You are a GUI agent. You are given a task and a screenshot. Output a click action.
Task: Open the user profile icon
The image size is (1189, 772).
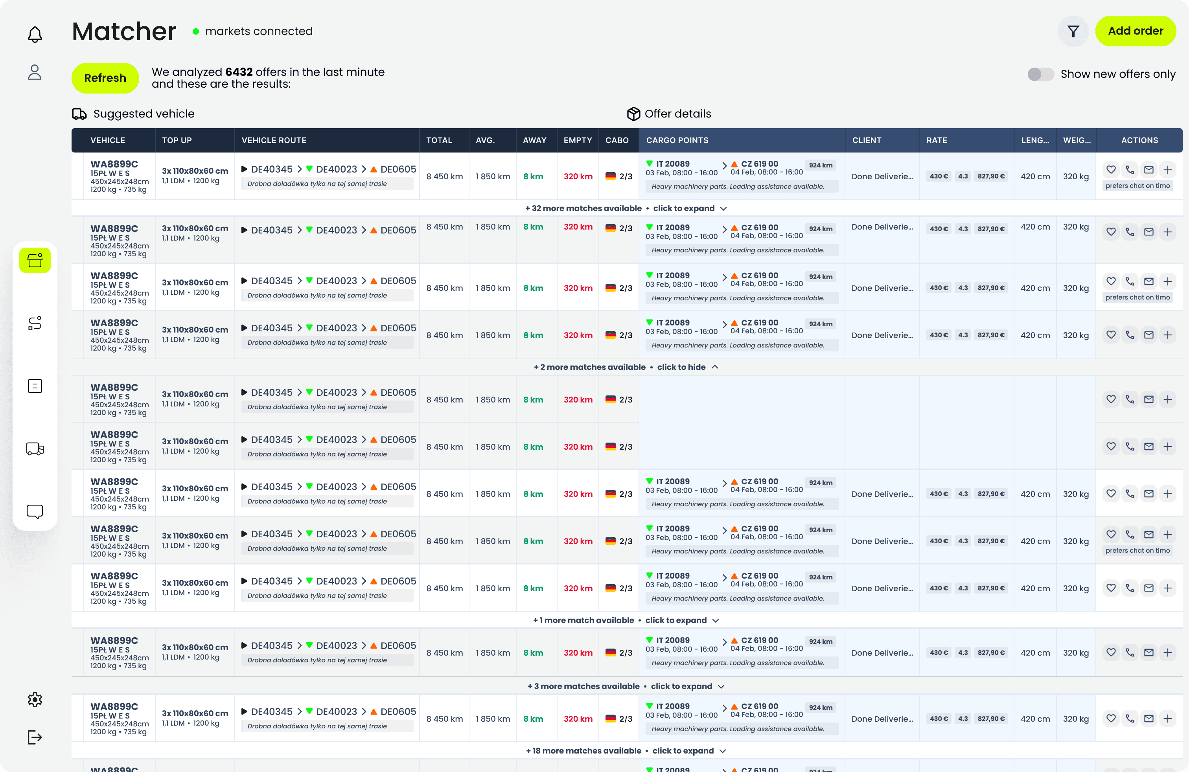tap(35, 72)
